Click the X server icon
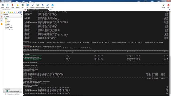The width and height of the screenshot is (171, 96). pos(163,6)
